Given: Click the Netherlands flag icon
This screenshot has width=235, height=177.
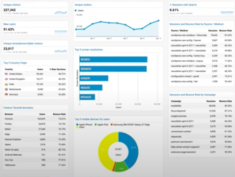Looking at the screenshot, I should pyautogui.click(x=6, y=89).
